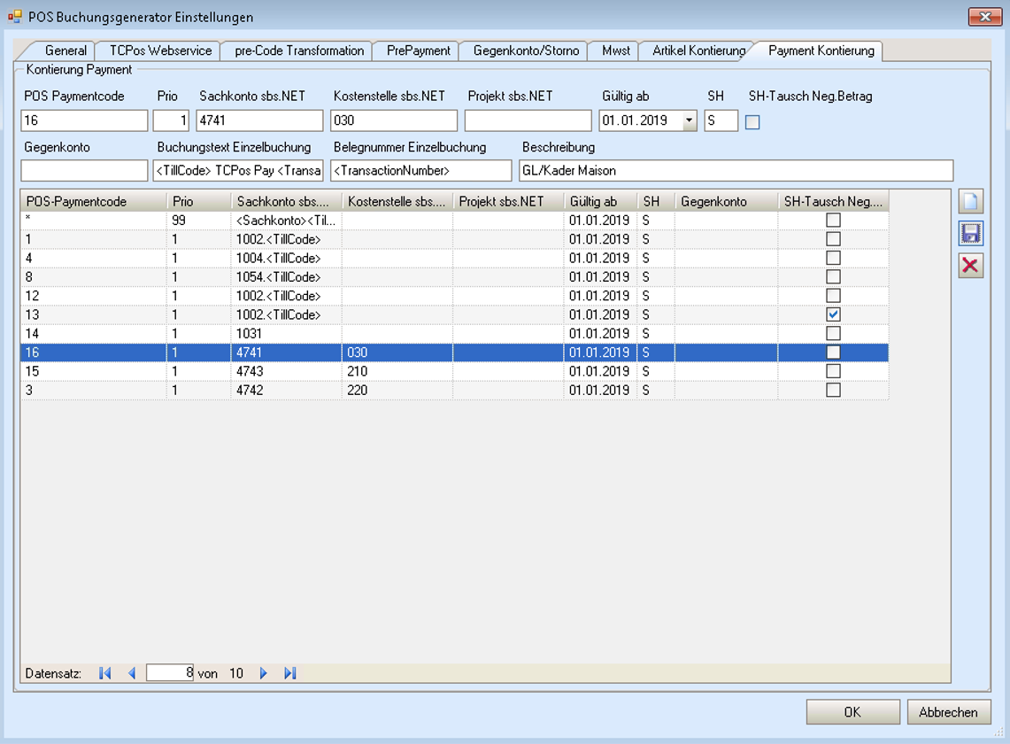Go to previous record arrow

(x=132, y=673)
